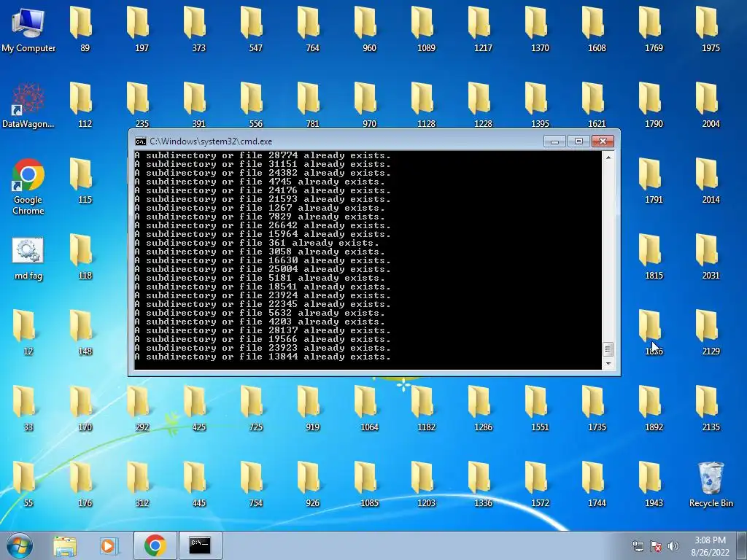Open Action Center flag in tray
Viewport: 747px width, 560px height.
pyautogui.click(x=656, y=545)
